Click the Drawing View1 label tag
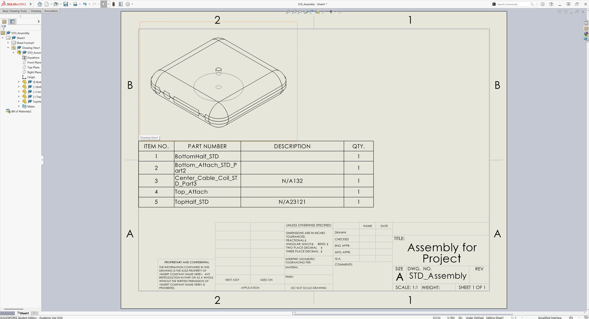Viewport: 589px width, 319px height. [x=149, y=138]
